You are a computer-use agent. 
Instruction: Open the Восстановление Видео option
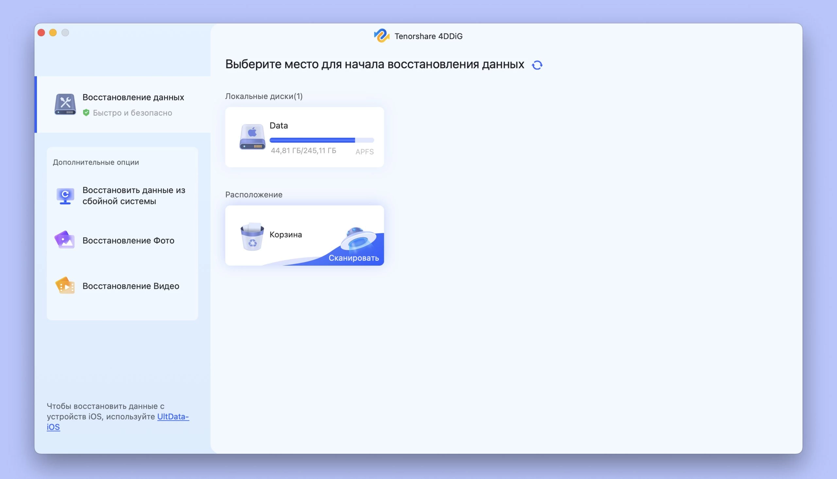tap(131, 286)
